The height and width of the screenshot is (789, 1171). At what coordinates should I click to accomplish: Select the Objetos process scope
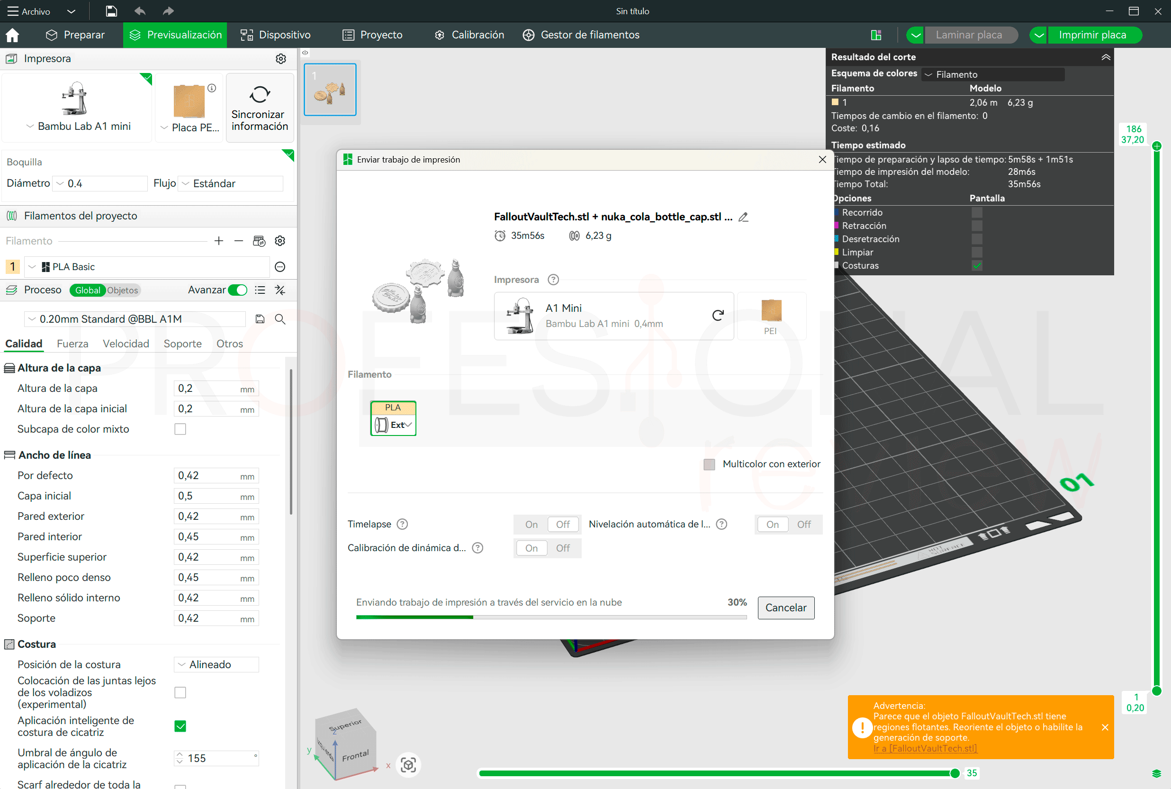pyautogui.click(x=122, y=290)
